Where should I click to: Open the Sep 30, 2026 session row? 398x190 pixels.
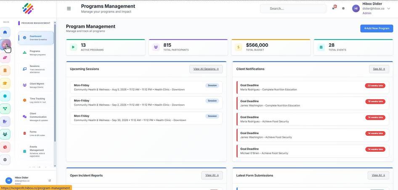tap(146, 118)
